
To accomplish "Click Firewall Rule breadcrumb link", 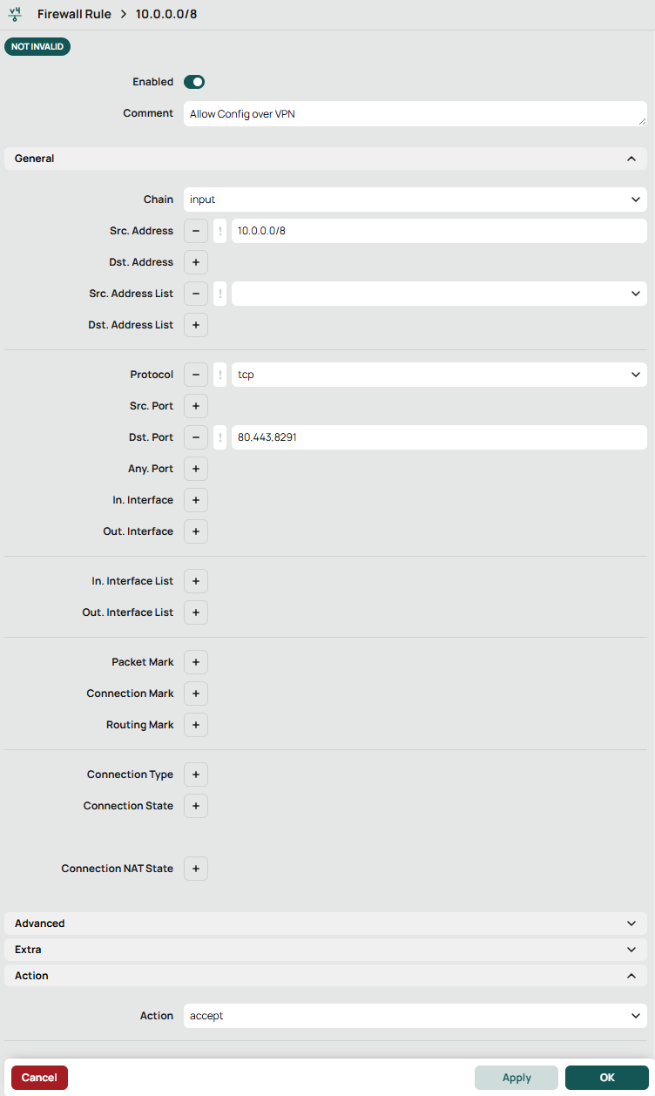I will click(x=74, y=16).
